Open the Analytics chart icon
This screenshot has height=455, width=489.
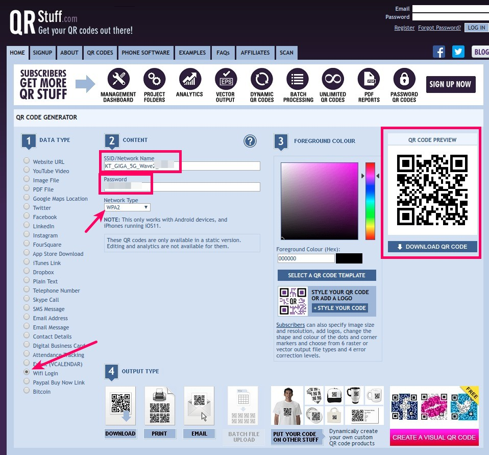tap(190, 79)
